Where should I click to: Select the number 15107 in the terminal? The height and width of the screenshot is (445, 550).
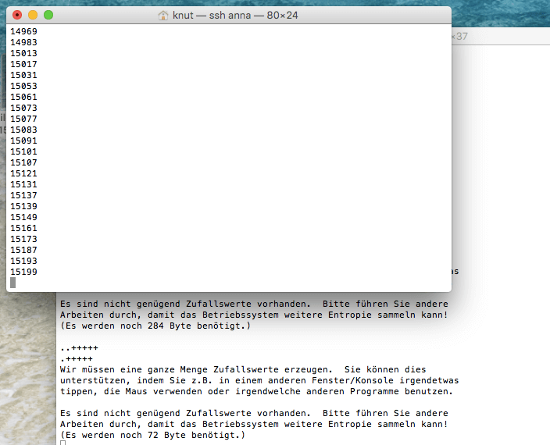coord(23,162)
